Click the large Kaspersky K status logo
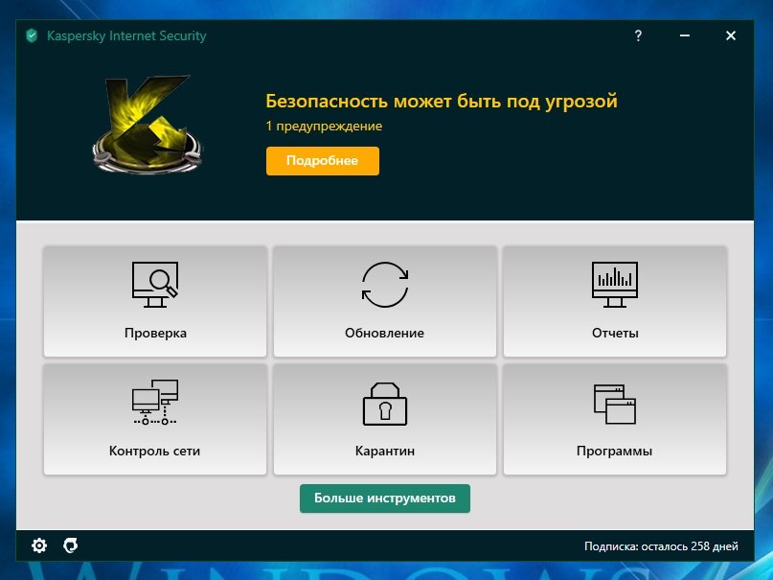The image size is (773, 580). [147, 124]
